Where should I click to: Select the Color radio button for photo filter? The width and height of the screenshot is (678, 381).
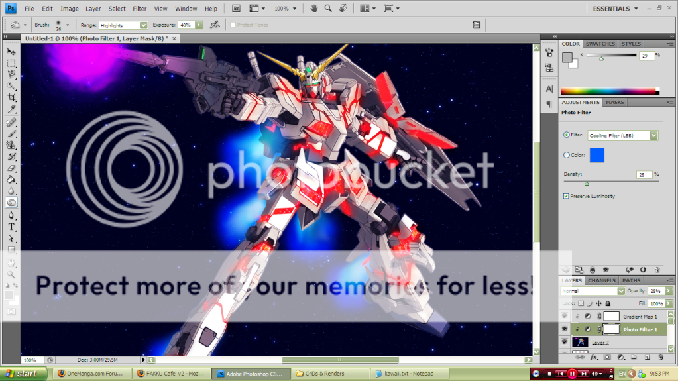click(566, 155)
